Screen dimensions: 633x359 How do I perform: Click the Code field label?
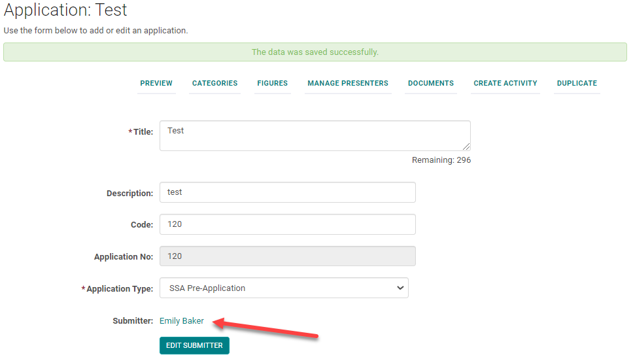[142, 225]
